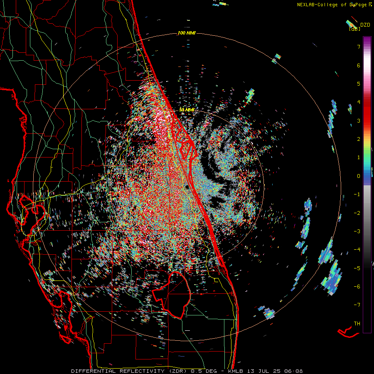Click the TH label on color scale
374x374 pixels.
point(357,323)
